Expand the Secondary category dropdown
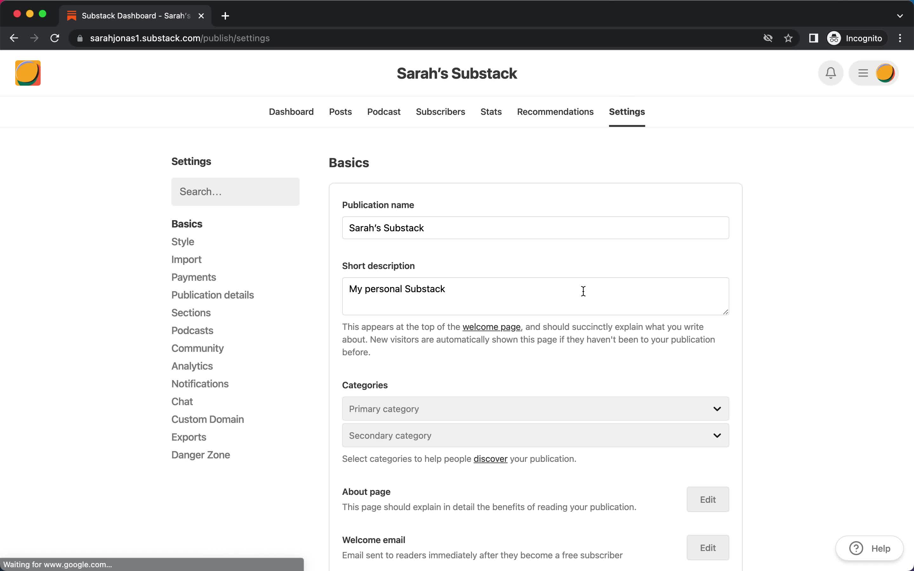The image size is (914, 571). tap(536, 436)
